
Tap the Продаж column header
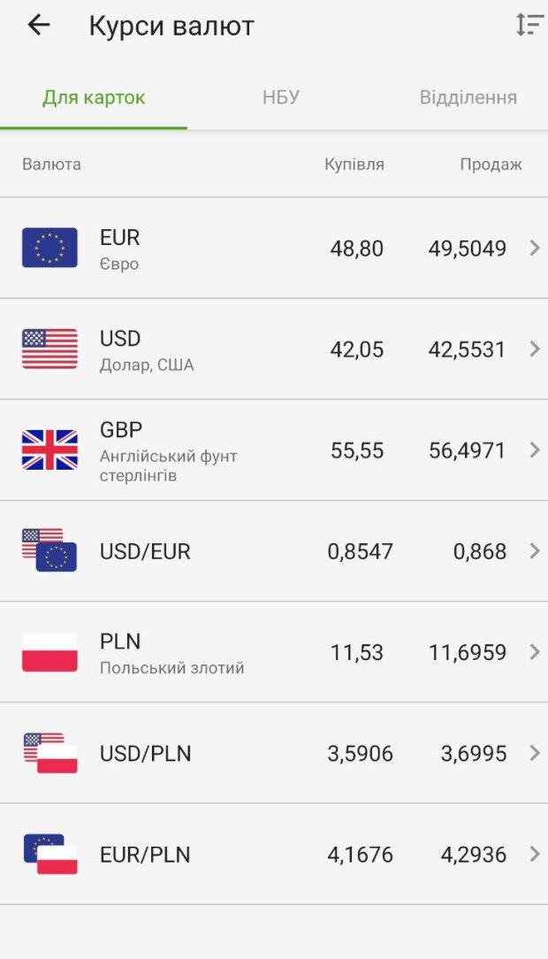491,165
